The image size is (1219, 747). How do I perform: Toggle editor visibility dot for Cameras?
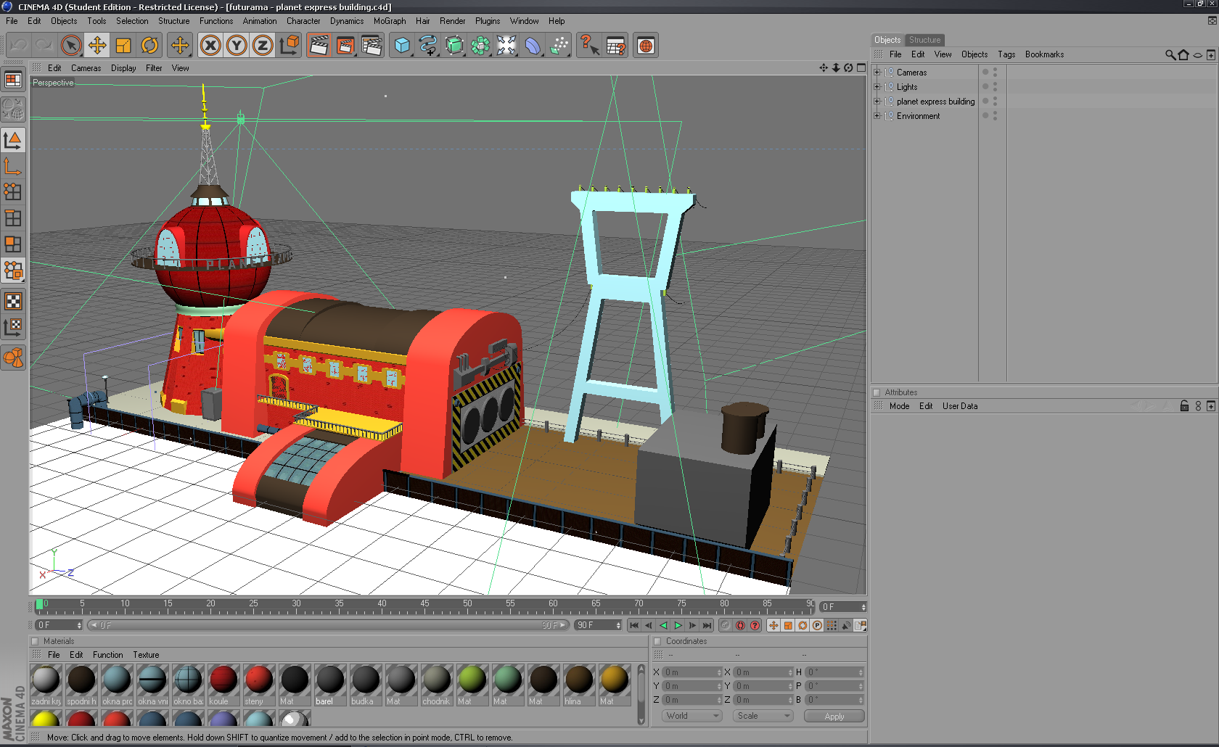995,70
